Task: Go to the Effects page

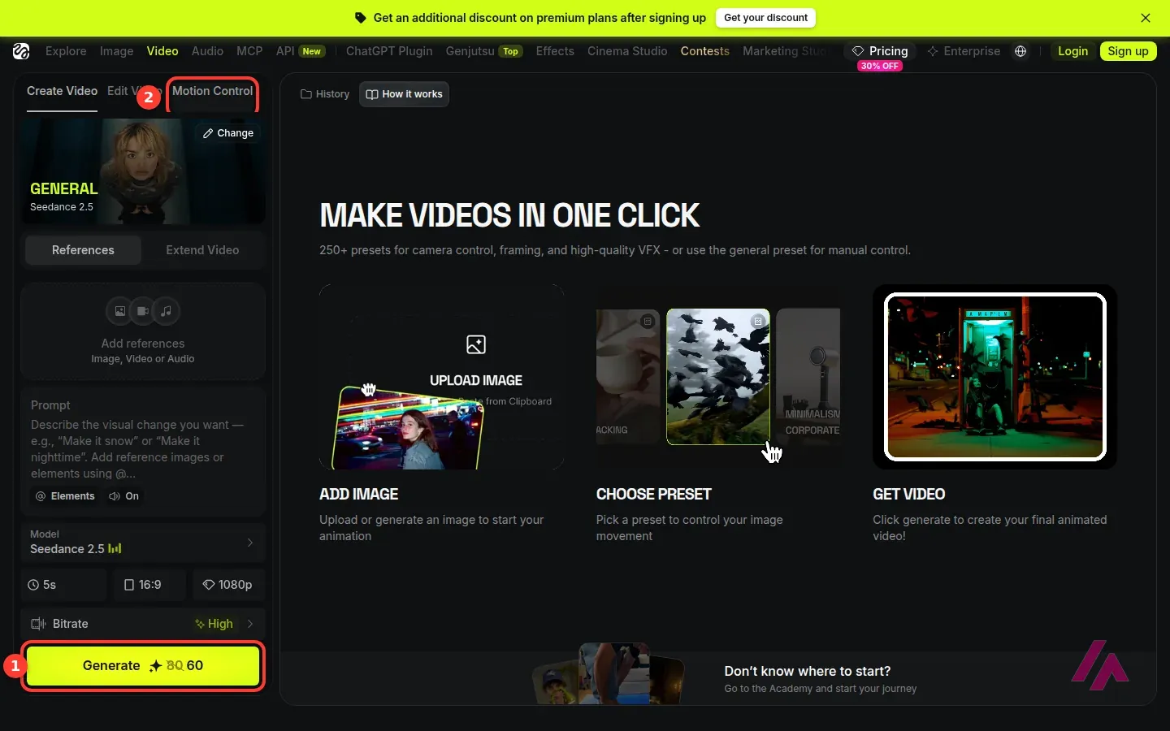Action: coord(555,51)
